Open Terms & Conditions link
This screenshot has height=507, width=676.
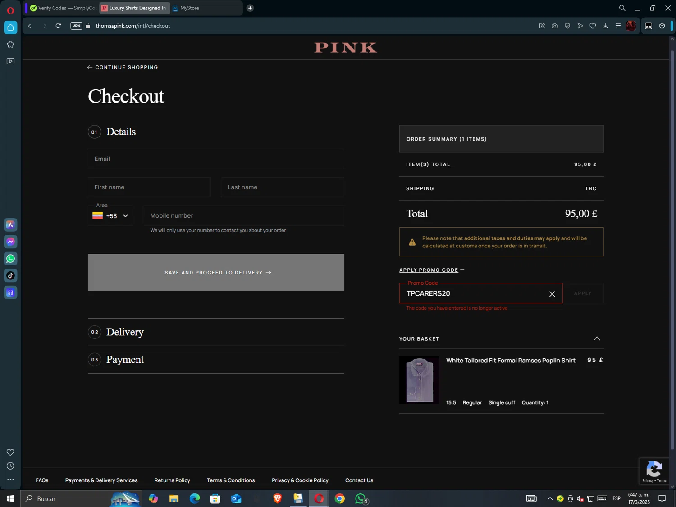pyautogui.click(x=231, y=480)
